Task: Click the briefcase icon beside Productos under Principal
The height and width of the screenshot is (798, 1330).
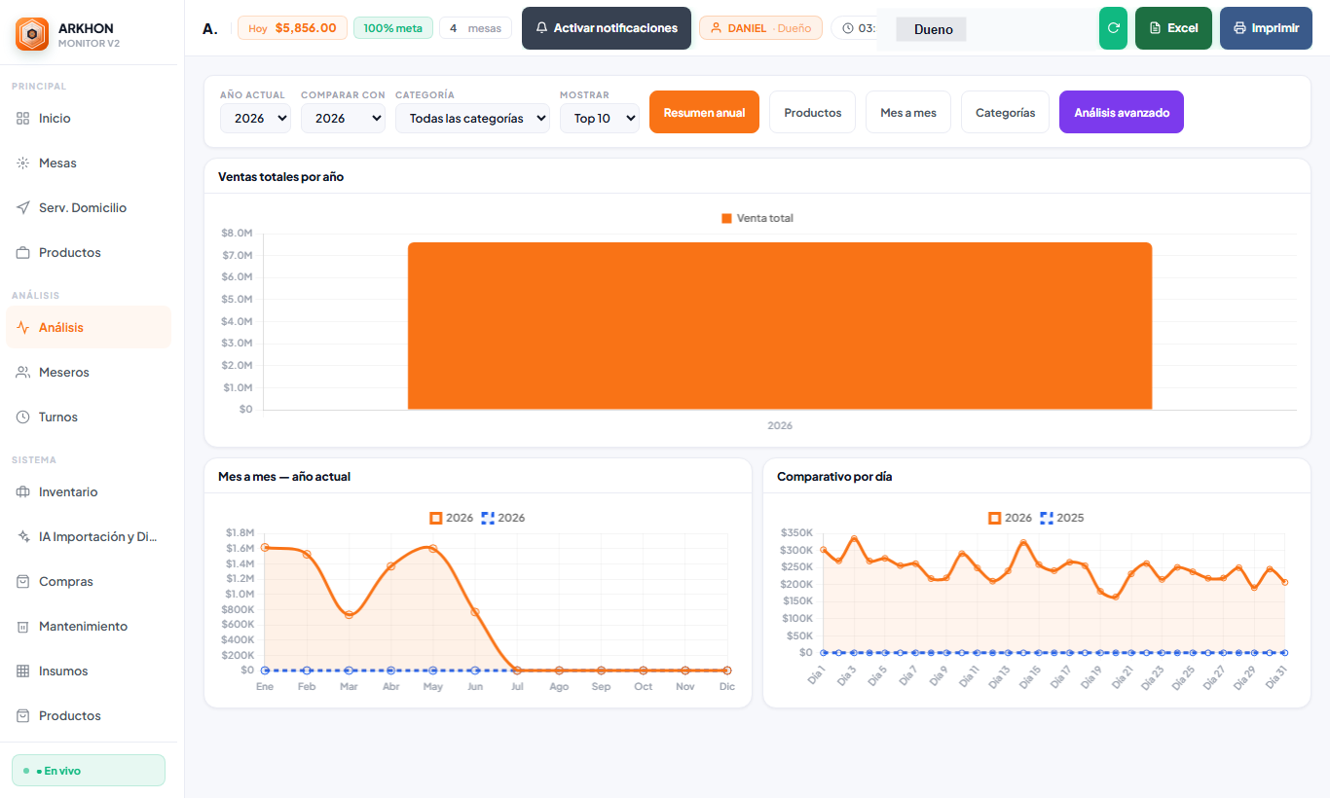Action: [x=23, y=252]
